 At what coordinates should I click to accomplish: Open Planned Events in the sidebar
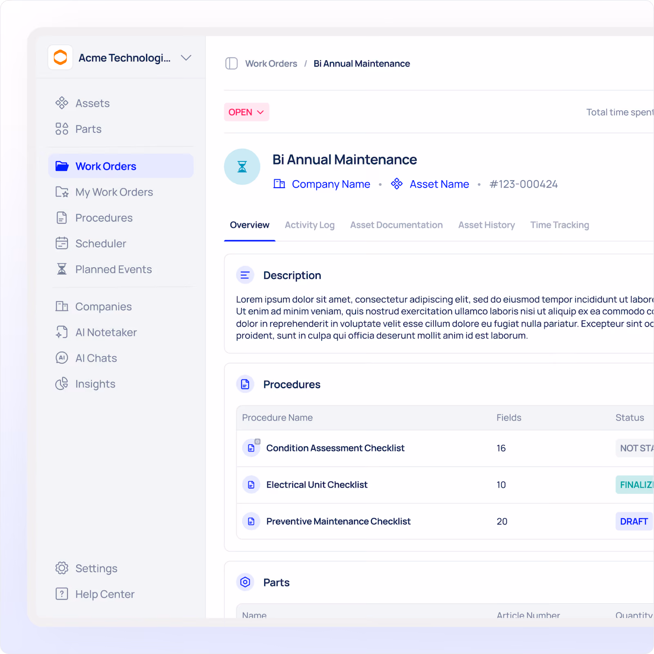[121, 269]
